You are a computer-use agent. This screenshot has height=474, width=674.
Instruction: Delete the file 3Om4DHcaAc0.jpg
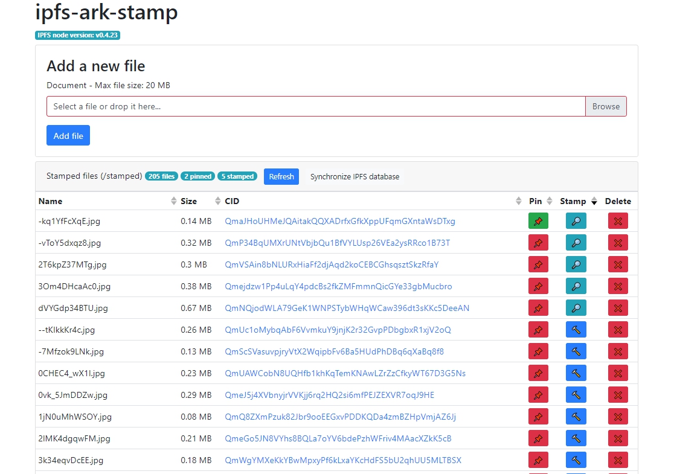(618, 286)
